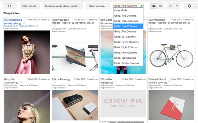Go to next item with down arrow
Image resolution: width=198 pixels, height=123 pixels.
(177, 6)
